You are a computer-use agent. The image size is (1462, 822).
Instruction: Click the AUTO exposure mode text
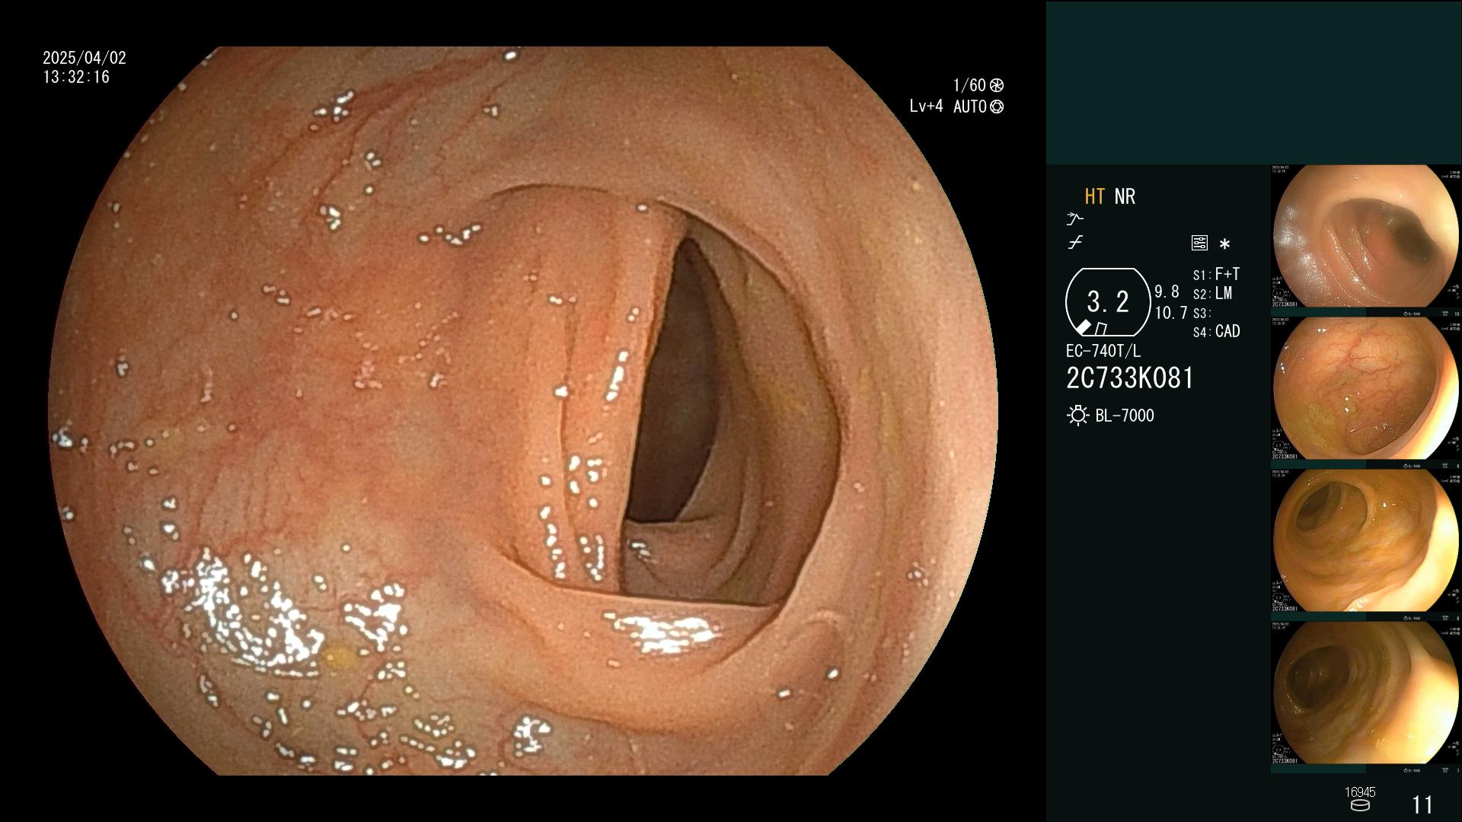pyautogui.click(x=970, y=107)
